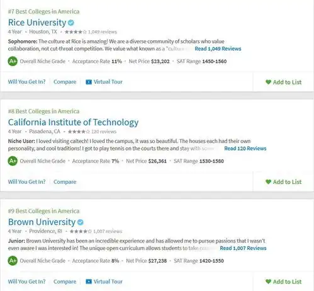Image resolution: width=314 pixels, height=291 pixels.
Task: Click Caltech A+ Overall Niche Grade badge
Action: [13, 161]
